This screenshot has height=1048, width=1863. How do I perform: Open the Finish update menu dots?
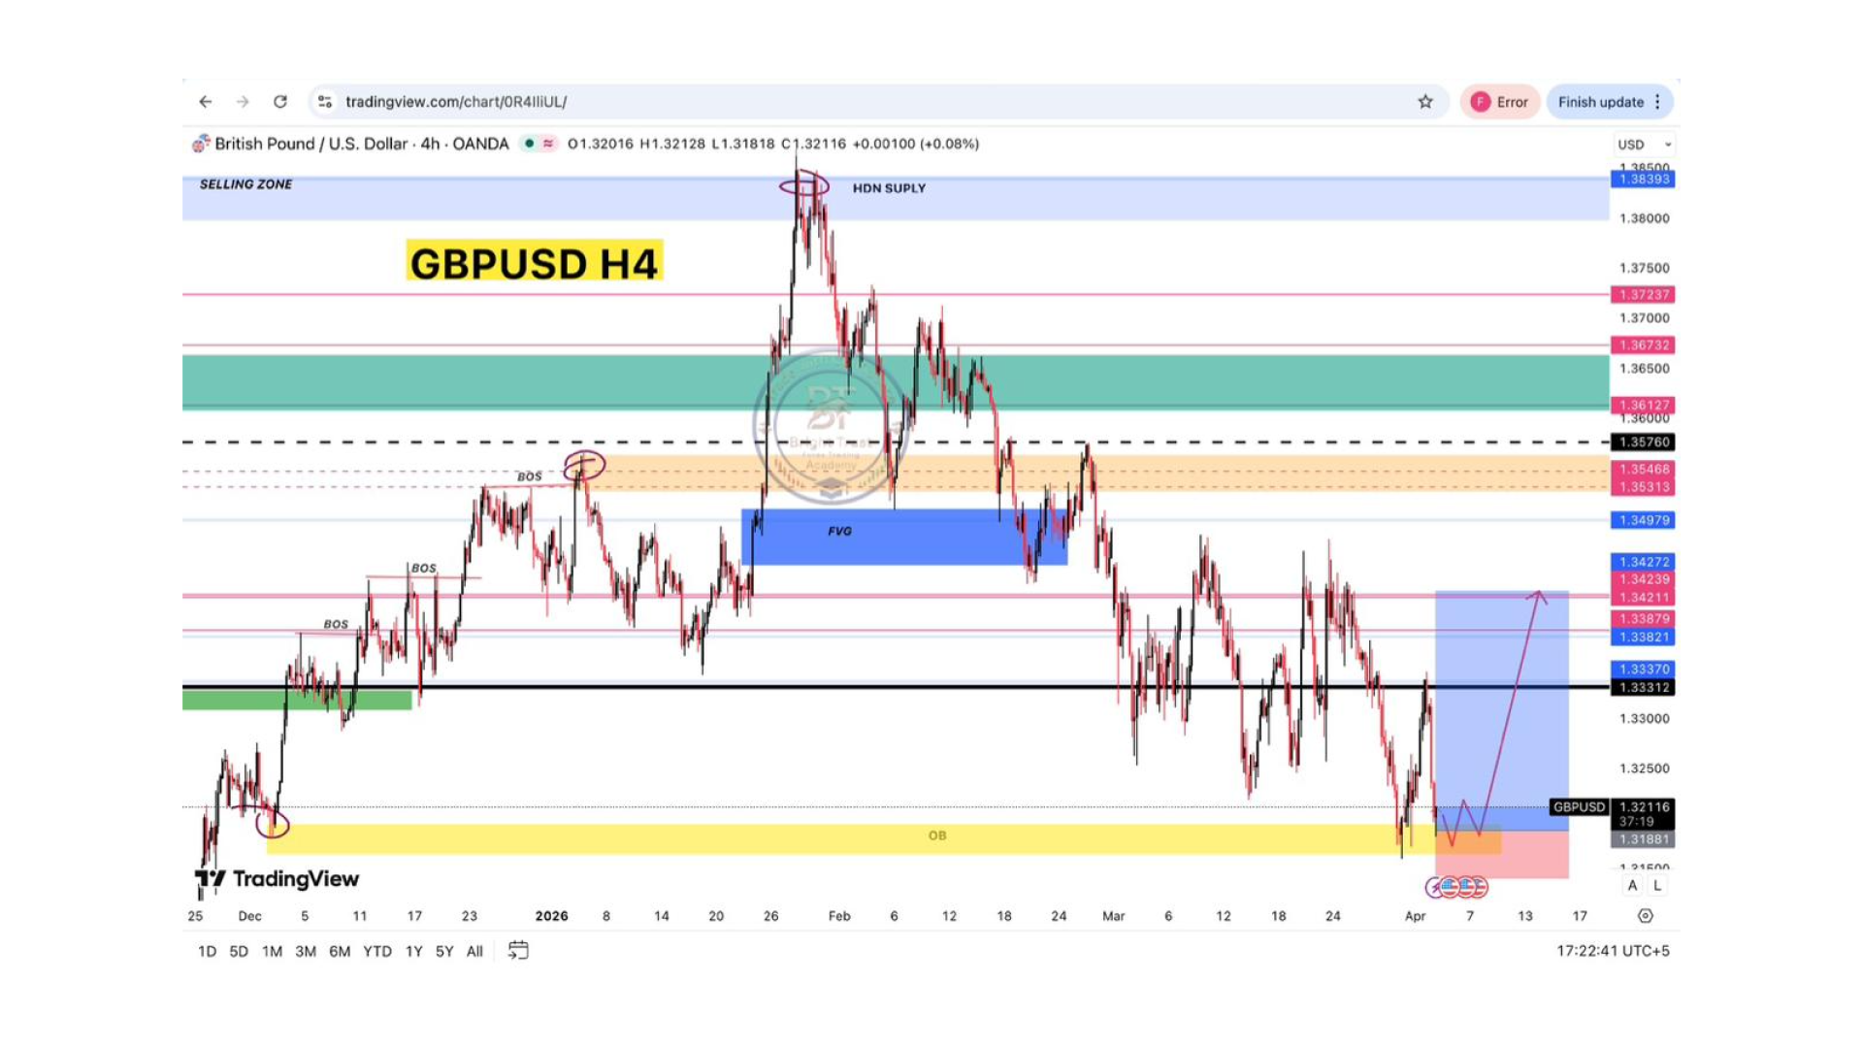pos(1658,102)
